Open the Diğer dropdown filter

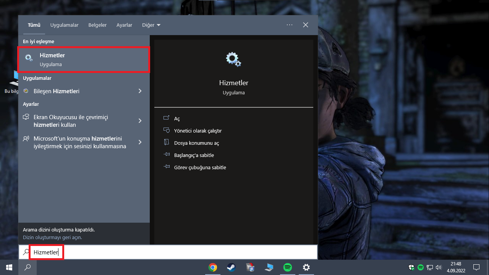151,25
